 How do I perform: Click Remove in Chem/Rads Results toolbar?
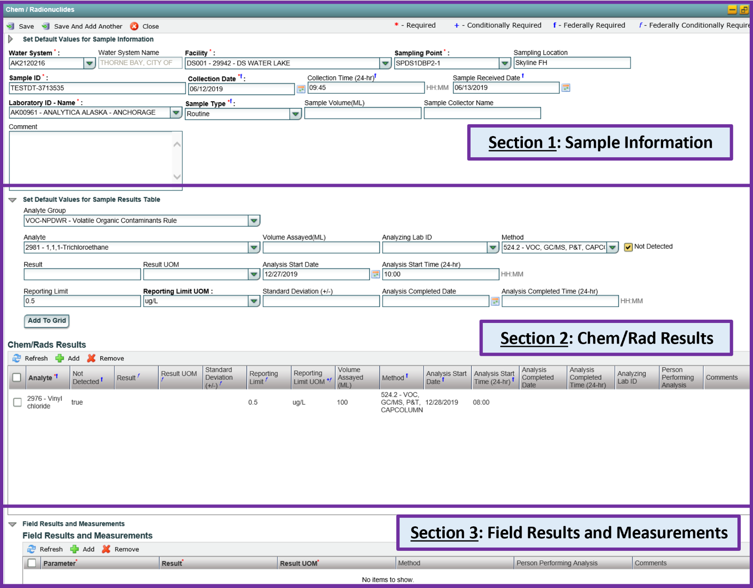pyautogui.click(x=105, y=358)
